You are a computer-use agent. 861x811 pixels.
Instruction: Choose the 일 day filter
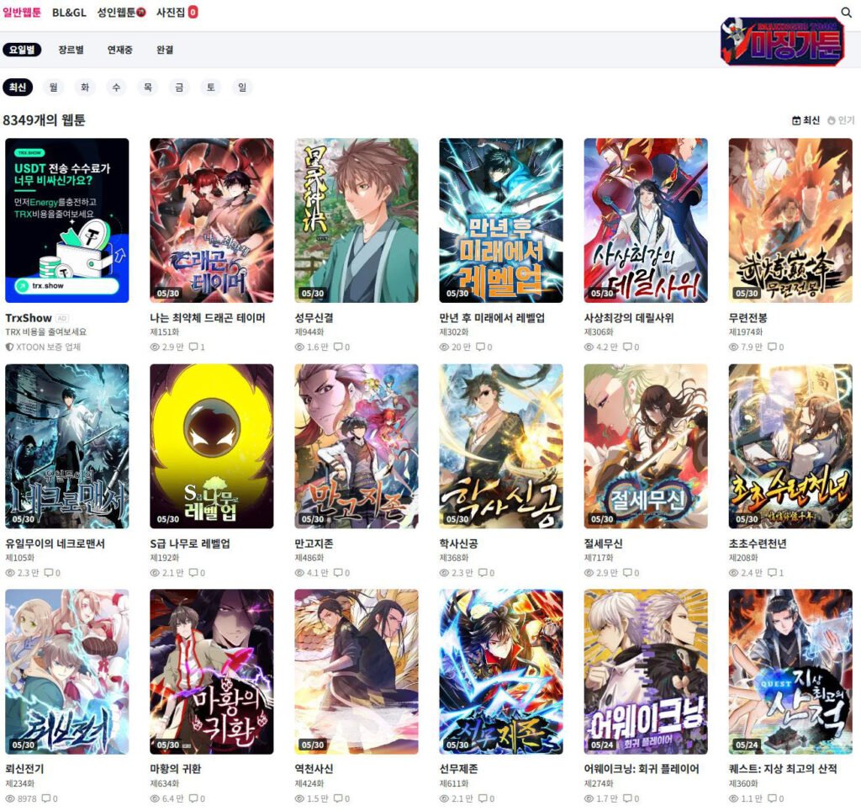pos(242,87)
